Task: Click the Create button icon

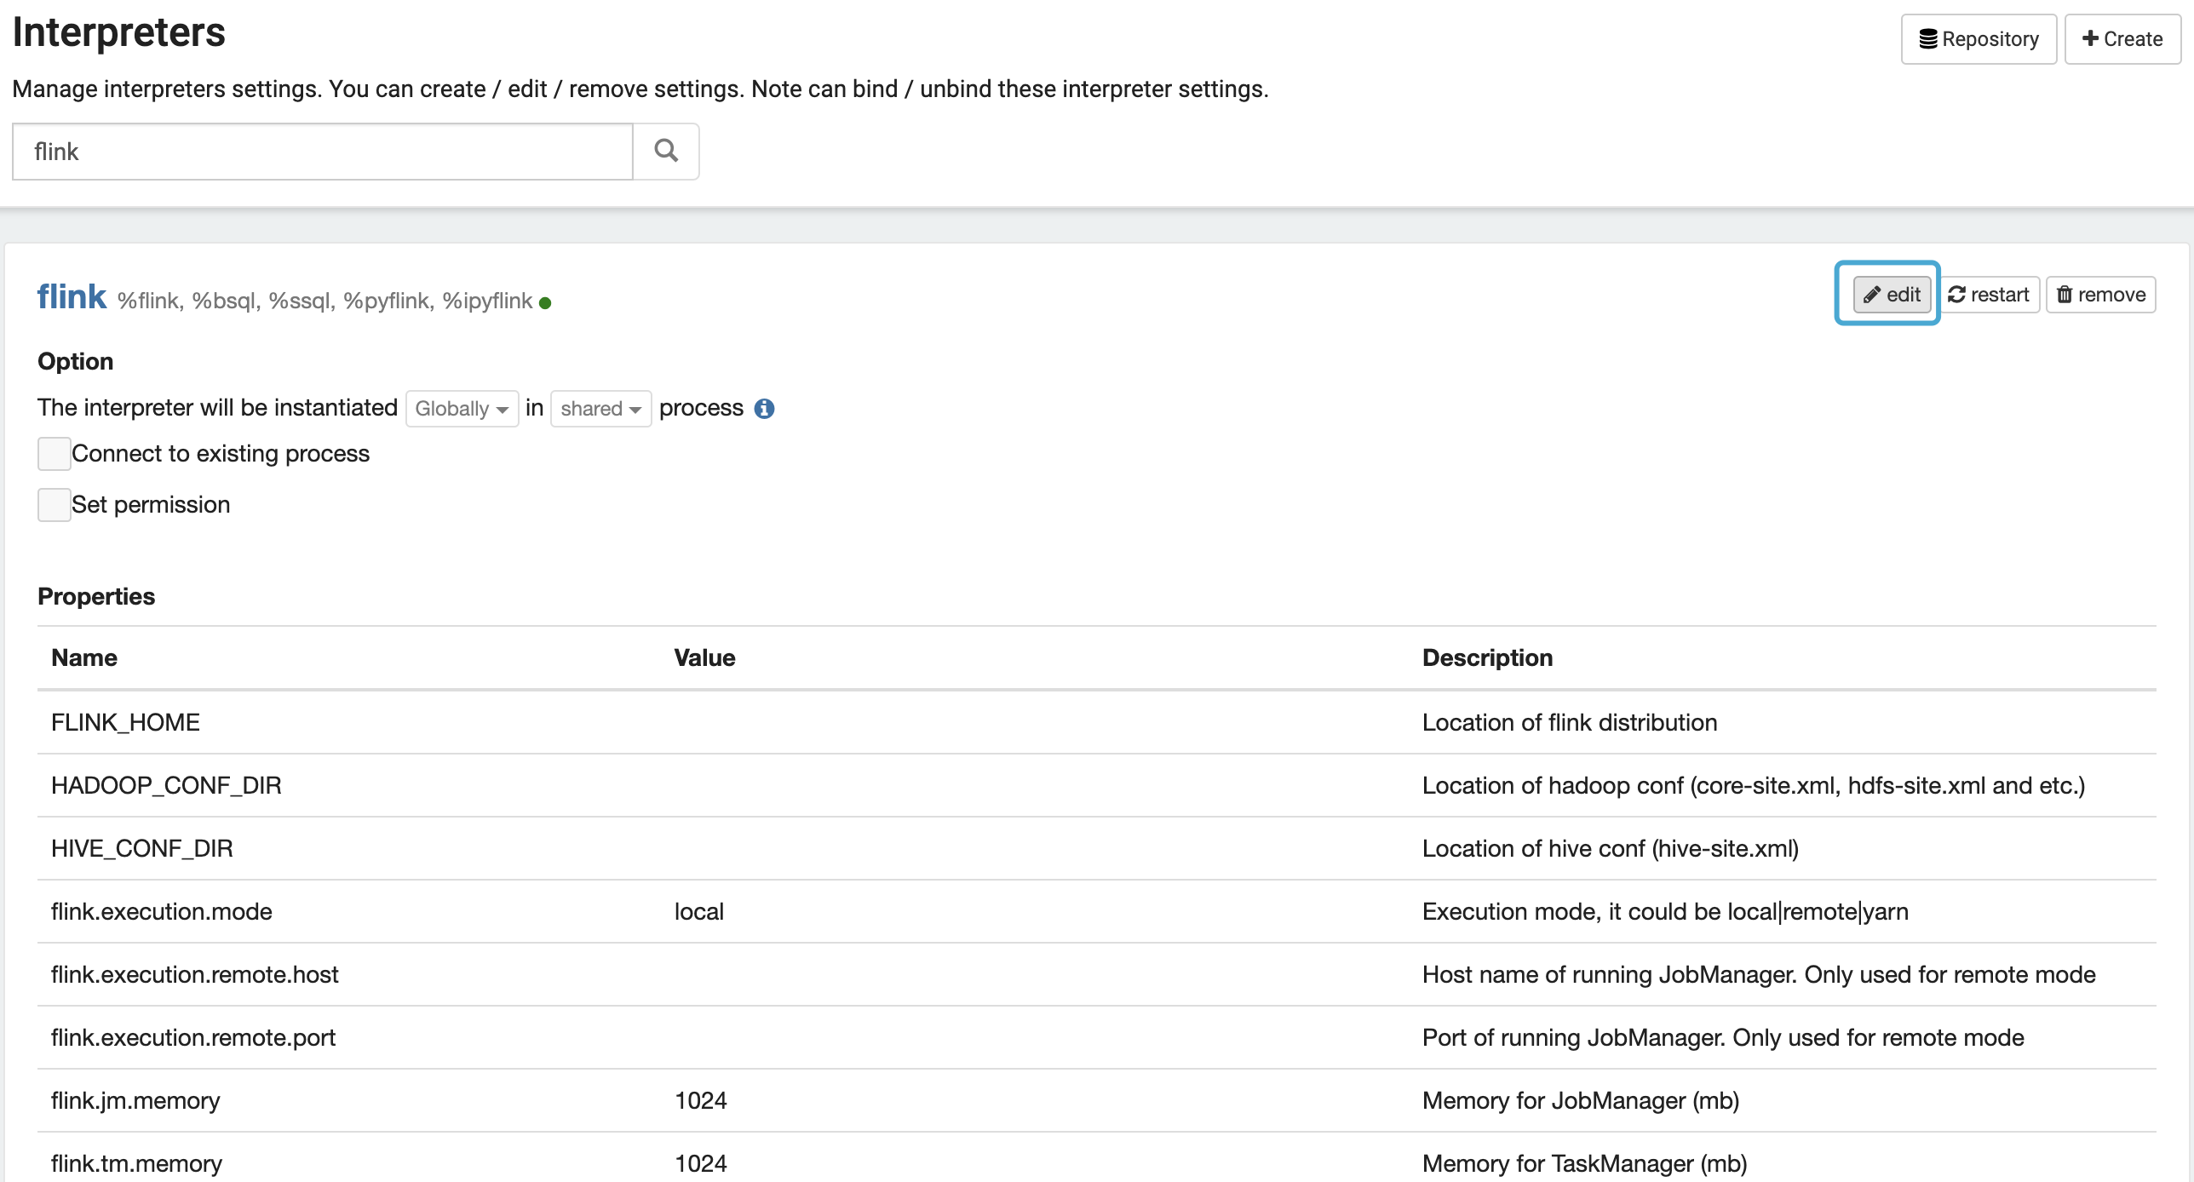Action: tap(2089, 37)
